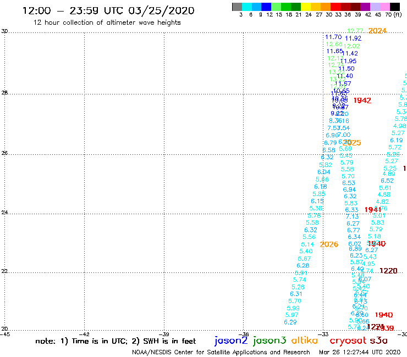The width and height of the screenshot is (407, 357).
Task: Click the purple swatch in the legend
Action: click(x=365, y=7)
